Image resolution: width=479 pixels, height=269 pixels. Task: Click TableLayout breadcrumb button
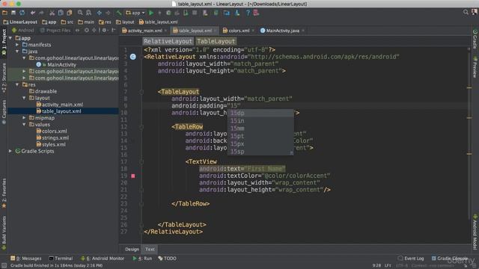pyautogui.click(x=216, y=41)
